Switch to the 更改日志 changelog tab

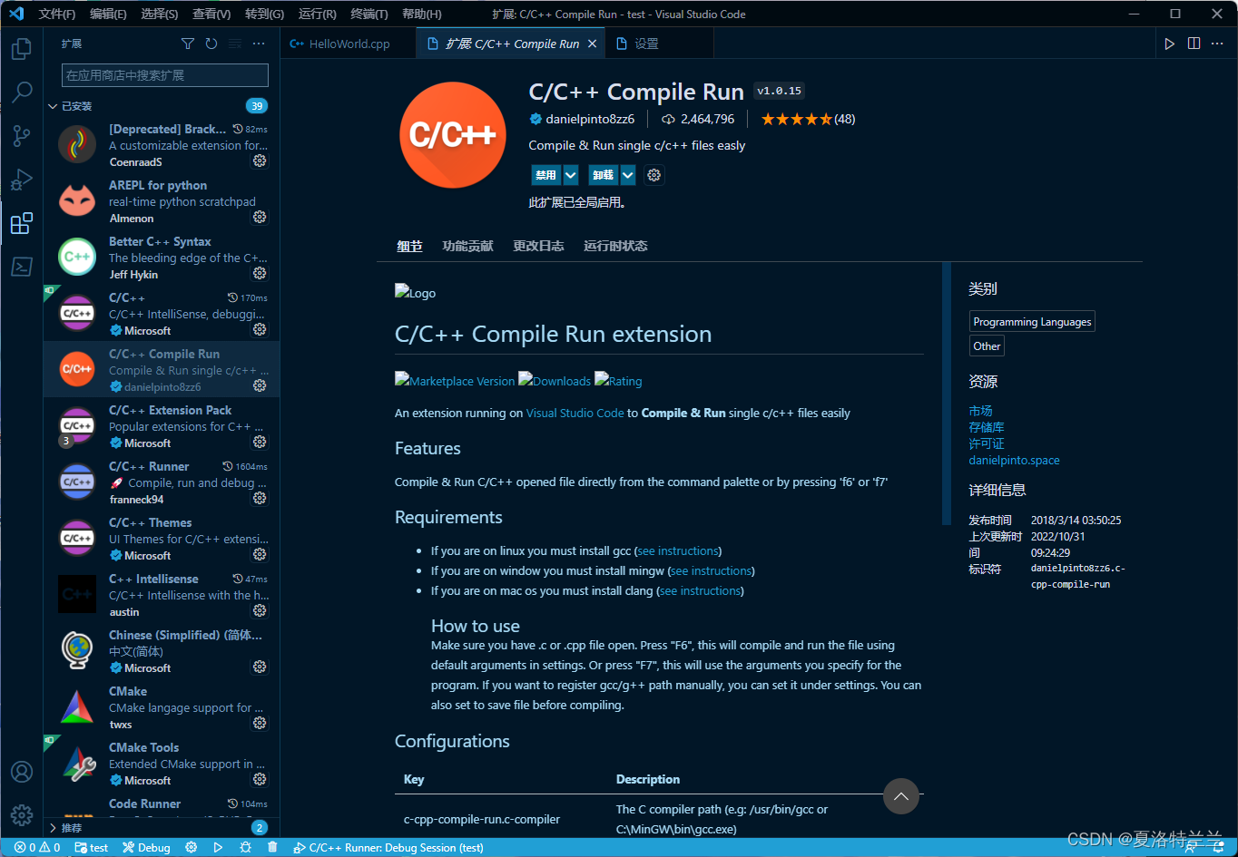pos(538,246)
